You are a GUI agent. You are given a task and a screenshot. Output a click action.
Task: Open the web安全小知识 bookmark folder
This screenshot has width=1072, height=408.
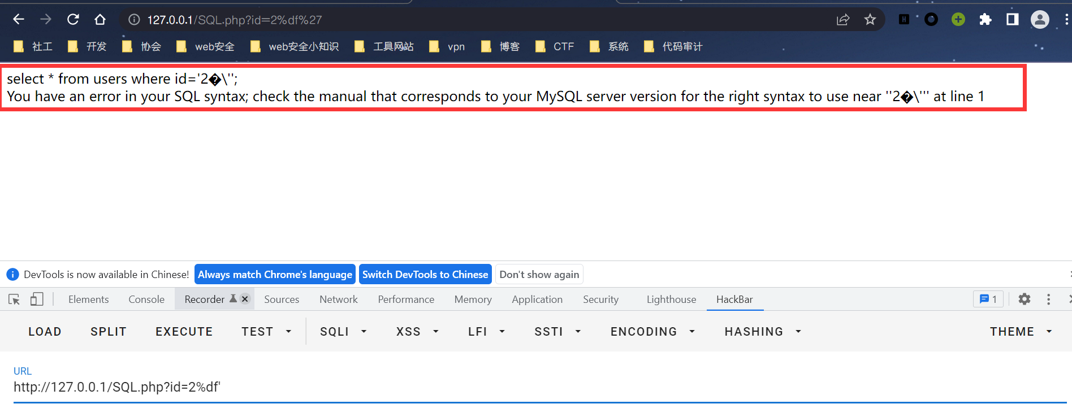point(295,46)
